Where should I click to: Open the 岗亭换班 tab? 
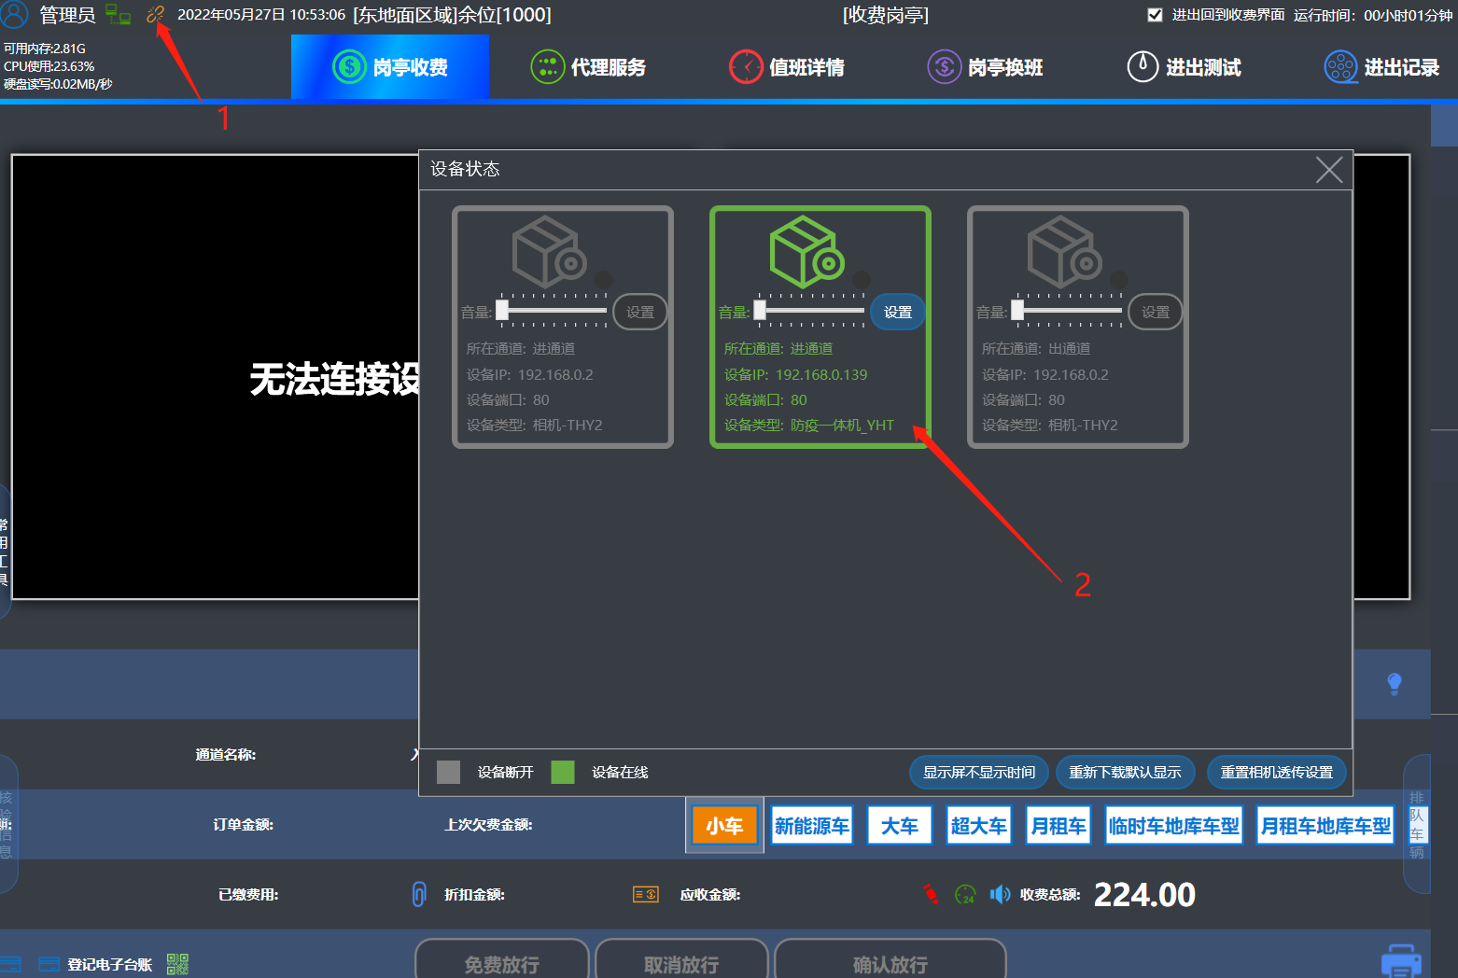pos(985,67)
